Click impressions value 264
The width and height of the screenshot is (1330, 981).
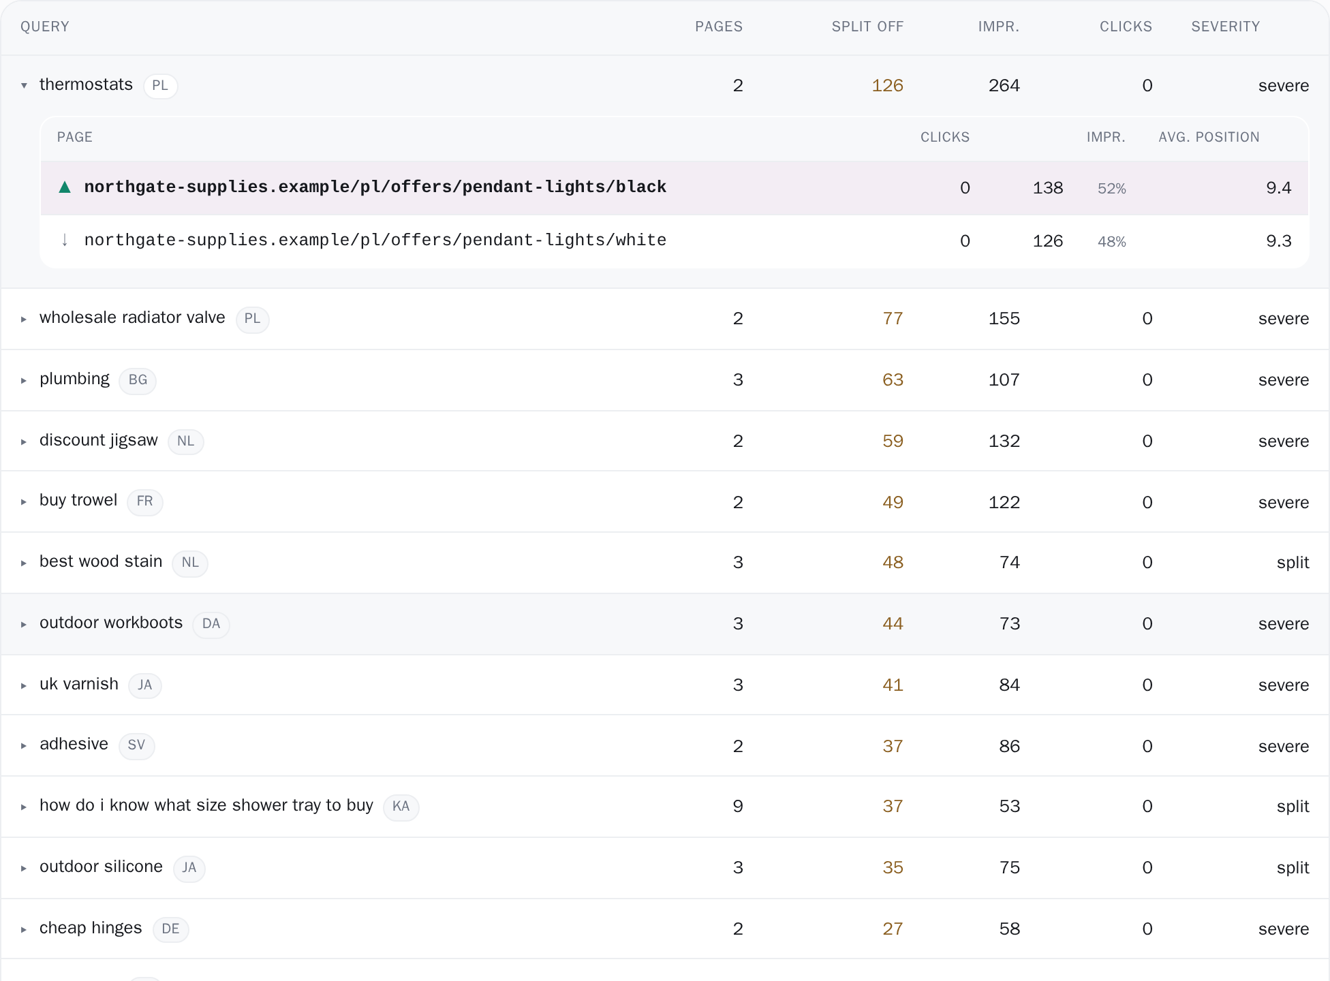point(1004,86)
